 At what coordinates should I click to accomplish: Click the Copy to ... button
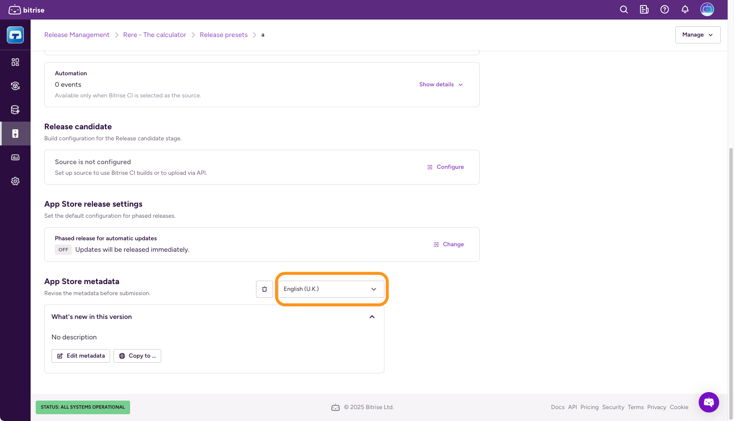(x=137, y=356)
